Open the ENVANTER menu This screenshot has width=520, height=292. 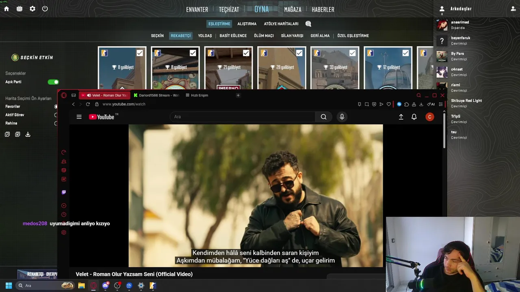point(197,9)
